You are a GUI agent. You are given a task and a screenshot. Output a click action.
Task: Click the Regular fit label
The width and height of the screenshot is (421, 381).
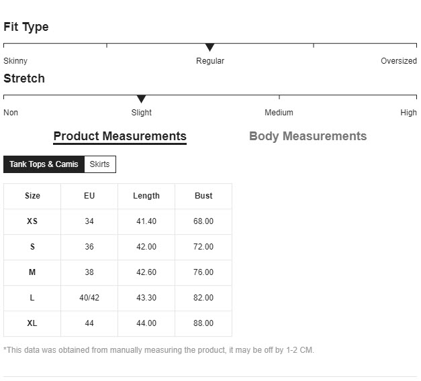(210, 61)
